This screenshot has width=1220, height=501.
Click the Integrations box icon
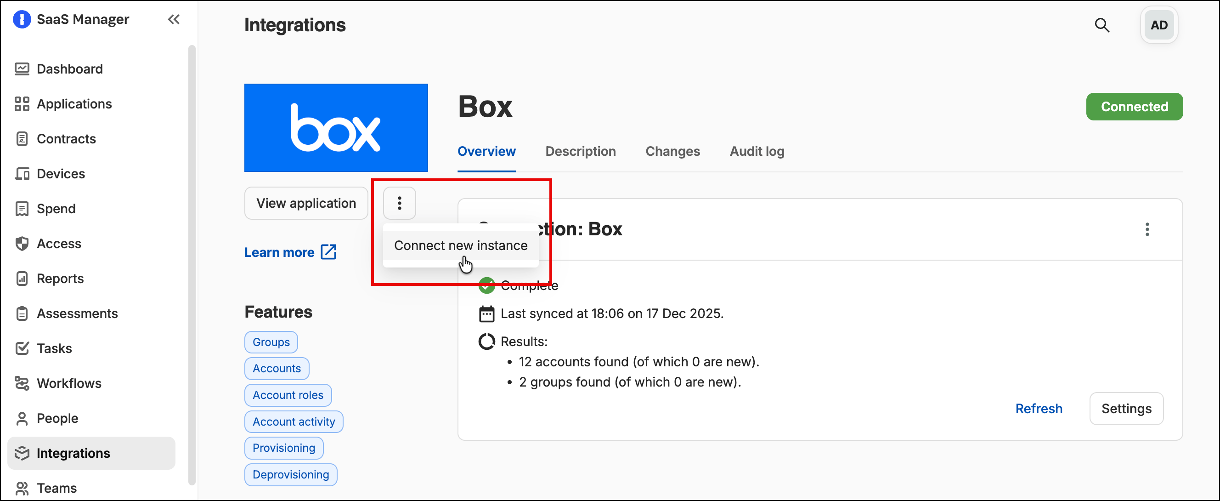coord(22,453)
